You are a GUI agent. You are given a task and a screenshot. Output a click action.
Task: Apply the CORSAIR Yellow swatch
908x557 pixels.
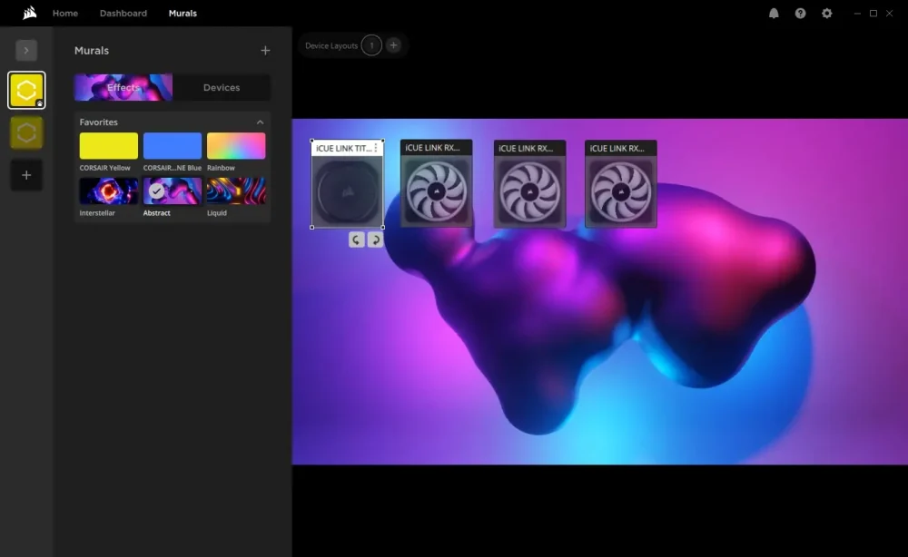pyautogui.click(x=109, y=146)
